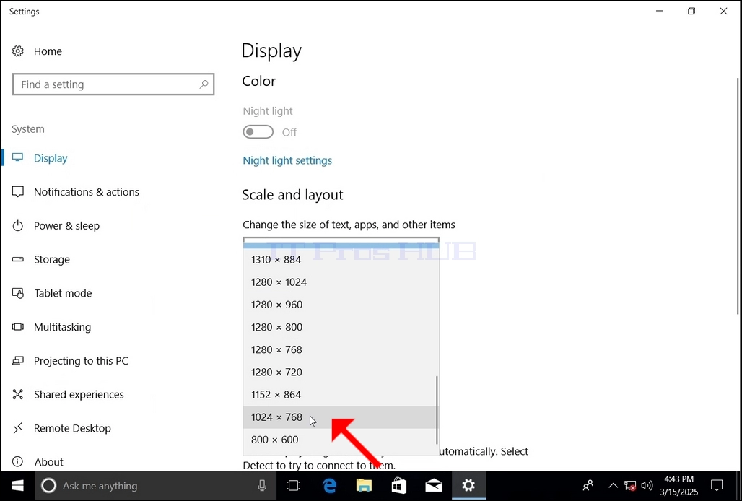Show hidden tray icons chevron
The height and width of the screenshot is (501, 742).
pyautogui.click(x=613, y=485)
